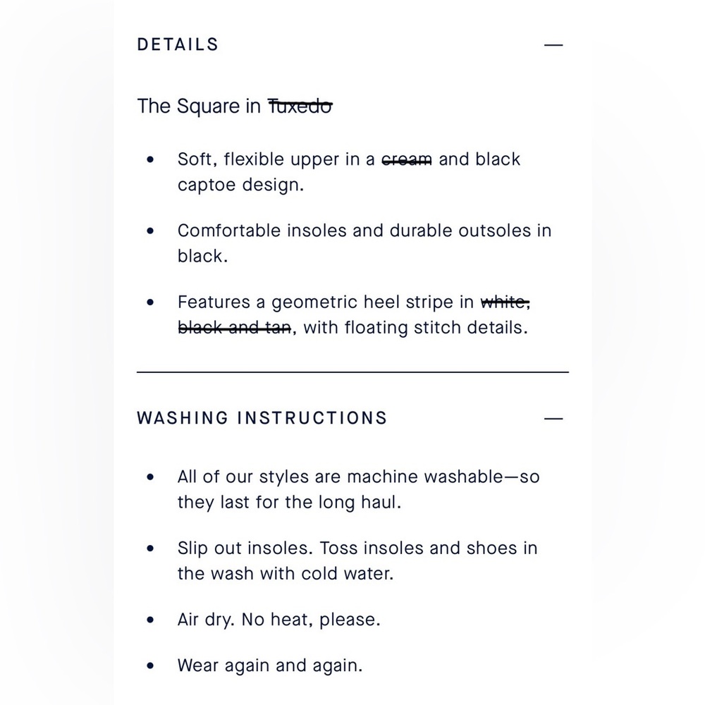Image resolution: width=705 pixels, height=705 pixels.
Task: Click "Air dry. No heat, please." text
Action: point(278,620)
